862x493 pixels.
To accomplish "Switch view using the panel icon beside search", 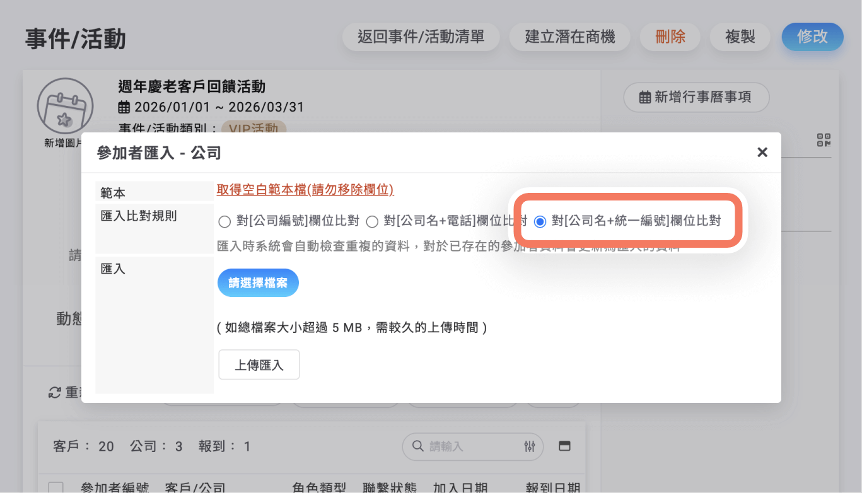I will click(x=564, y=446).
